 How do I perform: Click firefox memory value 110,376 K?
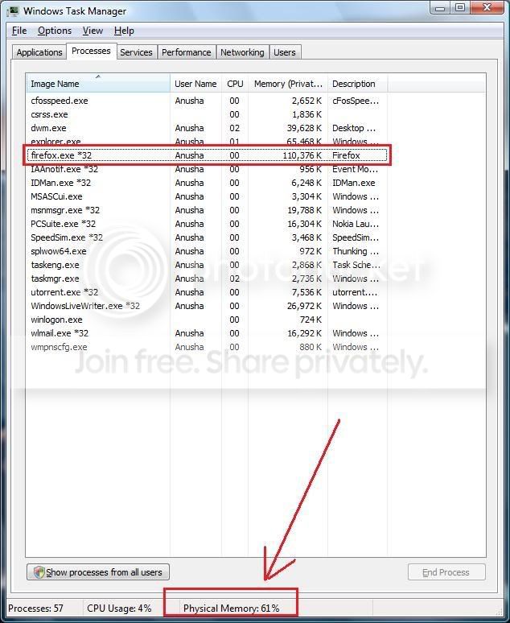click(x=302, y=155)
